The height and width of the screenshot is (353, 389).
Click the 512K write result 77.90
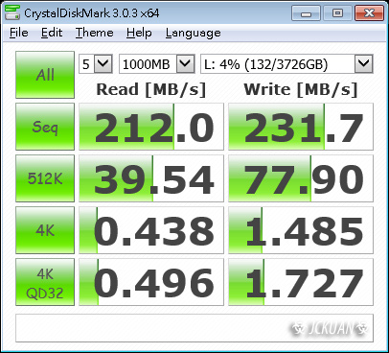[x=301, y=178]
